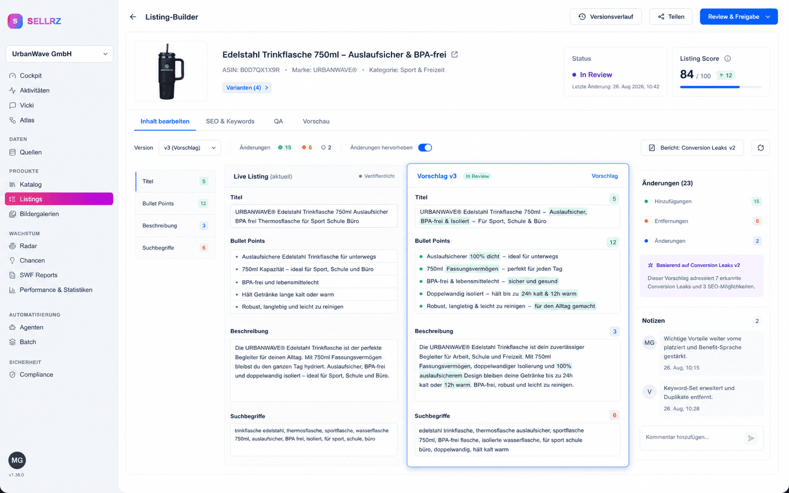Click the MG avatar on the first note

tap(649, 342)
